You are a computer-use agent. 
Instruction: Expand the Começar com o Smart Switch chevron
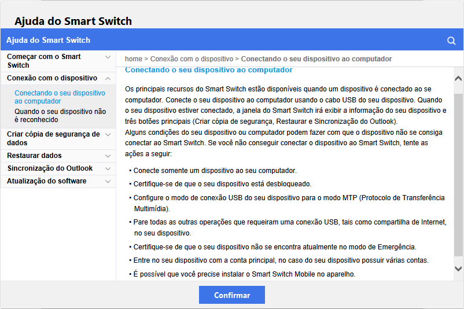pyautogui.click(x=108, y=57)
